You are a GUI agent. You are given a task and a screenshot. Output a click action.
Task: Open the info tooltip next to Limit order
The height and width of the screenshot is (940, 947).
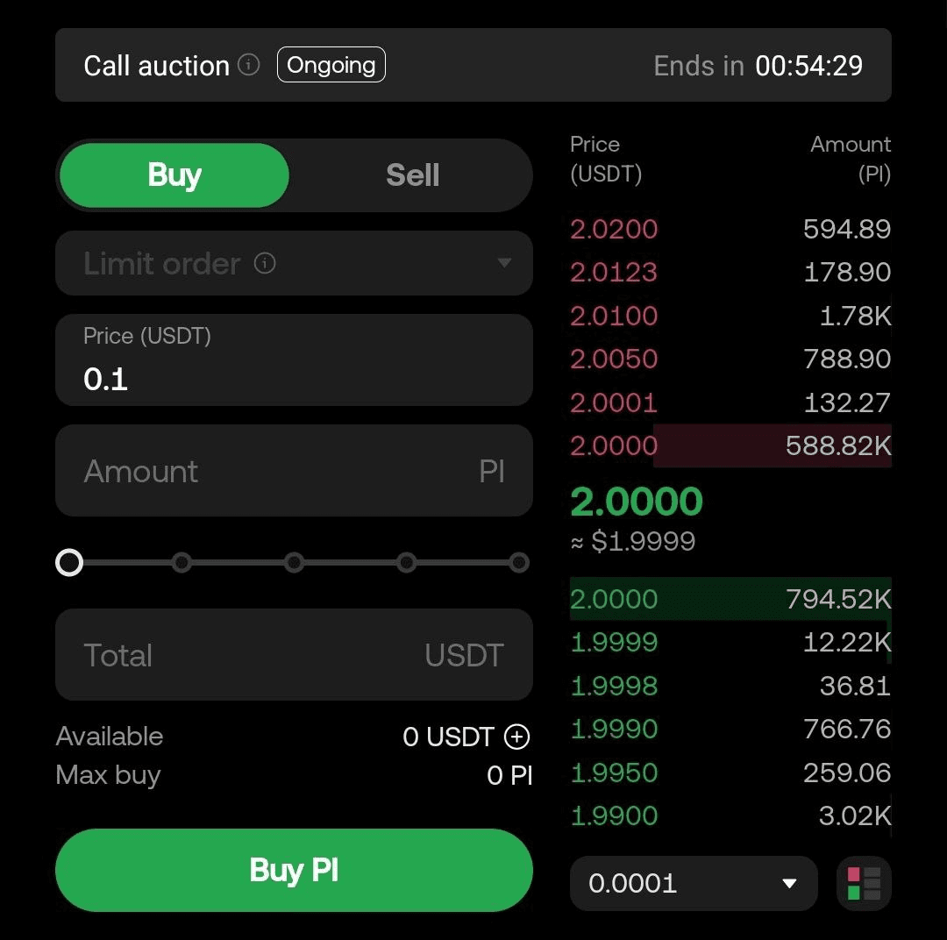pos(264,262)
